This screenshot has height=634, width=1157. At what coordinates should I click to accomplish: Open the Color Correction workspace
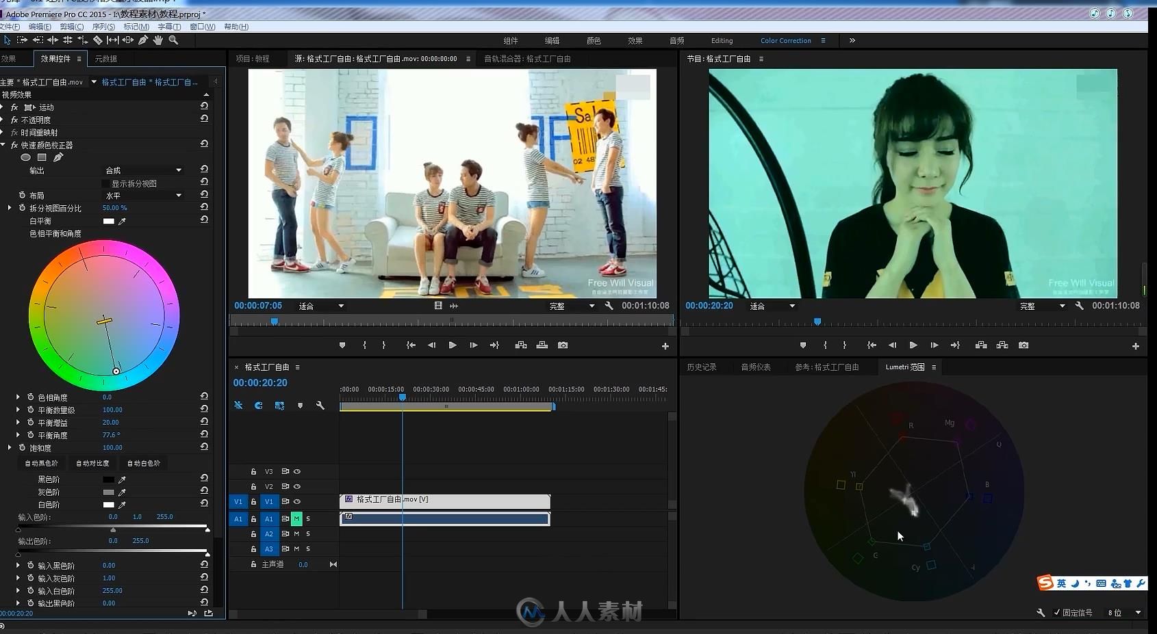tap(785, 40)
